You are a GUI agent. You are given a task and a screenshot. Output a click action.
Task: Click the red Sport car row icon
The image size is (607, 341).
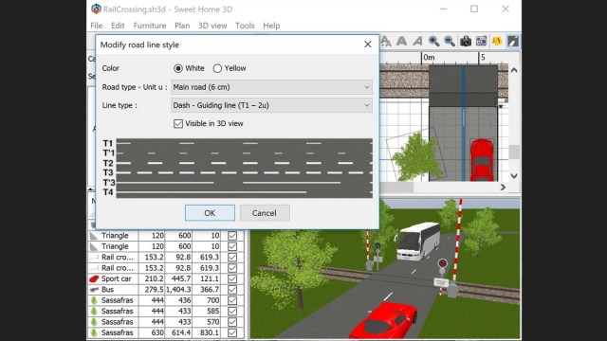(x=94, y=278)
